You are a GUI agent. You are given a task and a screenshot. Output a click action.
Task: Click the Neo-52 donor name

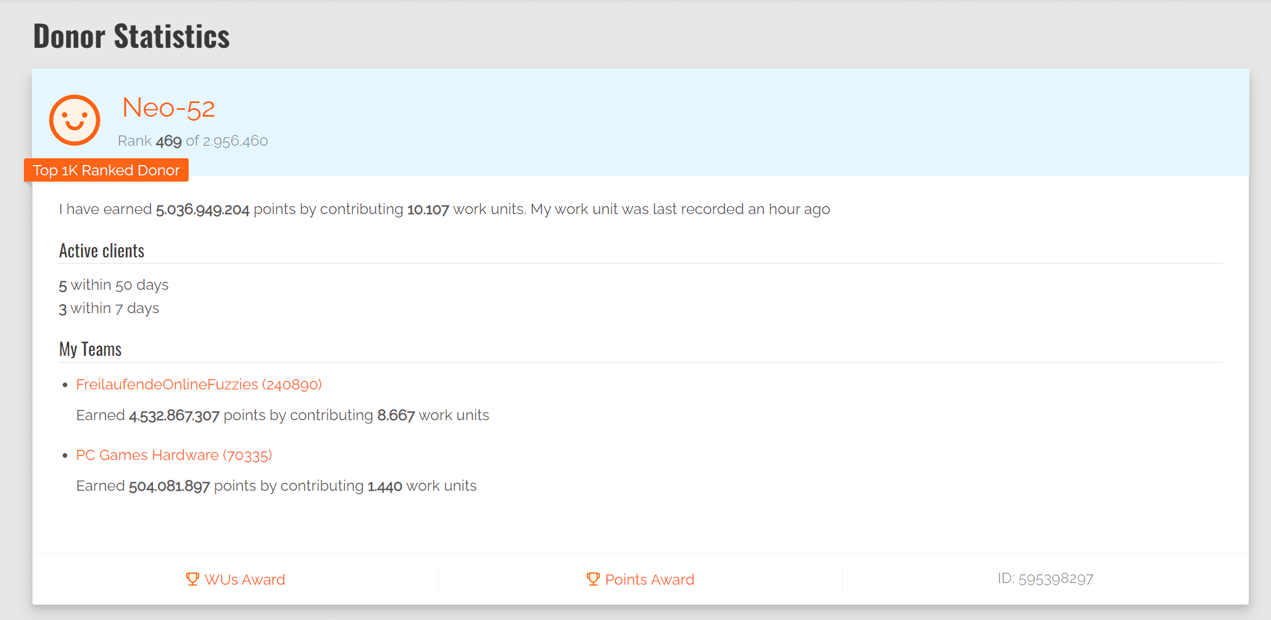(169, 108)
